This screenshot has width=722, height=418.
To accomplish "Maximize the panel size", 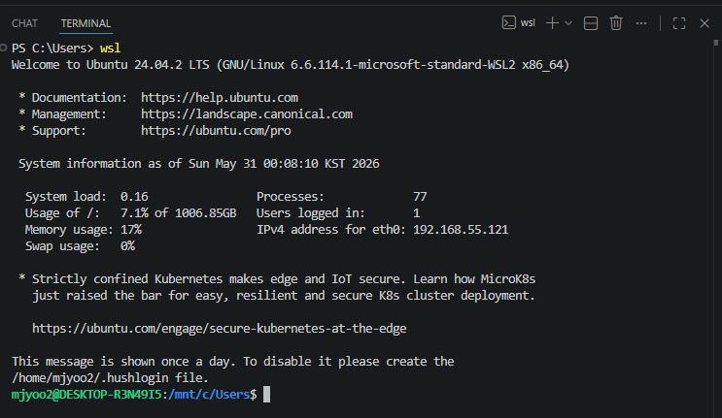I will click(679, 23).
